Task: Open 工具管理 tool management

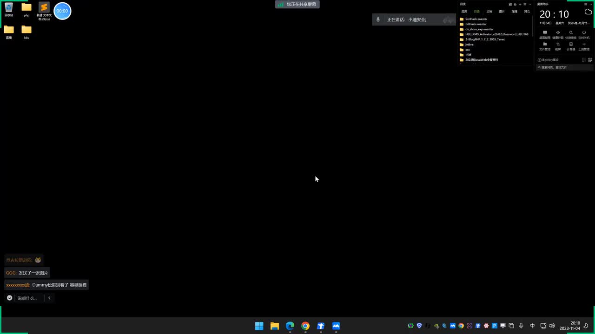Action: (x=584, y=46)
